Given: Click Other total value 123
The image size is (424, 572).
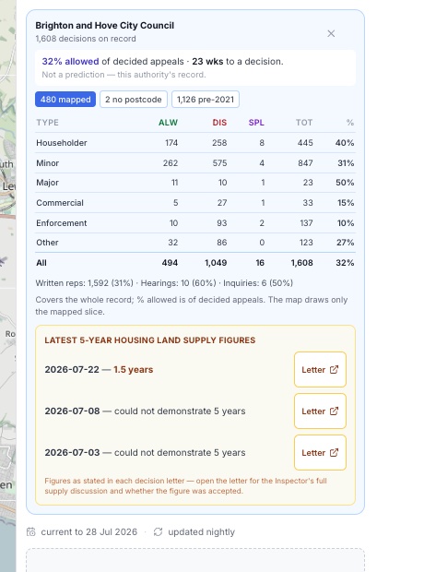Looking at the screenshot, I should [x=306, y=243].
